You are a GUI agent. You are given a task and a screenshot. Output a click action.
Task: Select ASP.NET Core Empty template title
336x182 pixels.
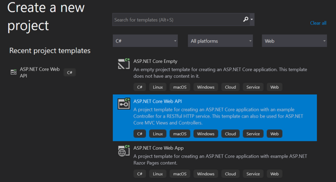(155, 61)
